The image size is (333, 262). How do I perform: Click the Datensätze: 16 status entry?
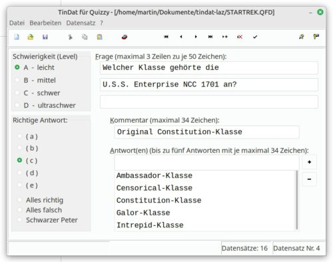pyautogui.click(x=244, y=248)
